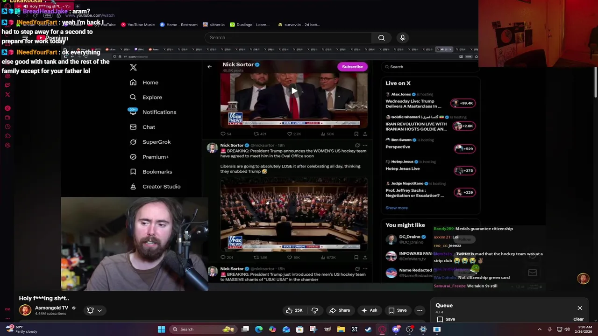This screenshot has width=598, height=336.
Task: Save the video using the Save button beside Ask
Action: 397,310
